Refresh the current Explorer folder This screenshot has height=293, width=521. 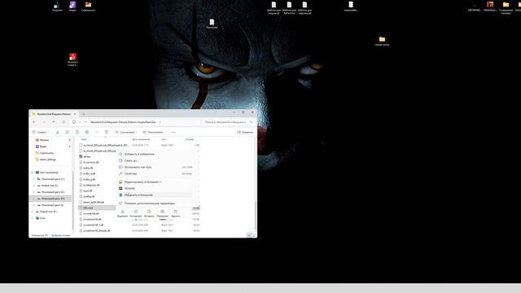[x=63, y=122]
